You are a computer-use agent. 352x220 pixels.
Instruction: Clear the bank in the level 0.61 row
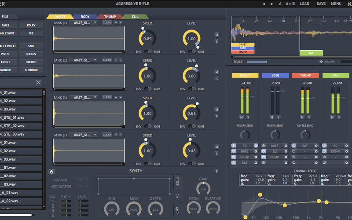coord(106,97)
